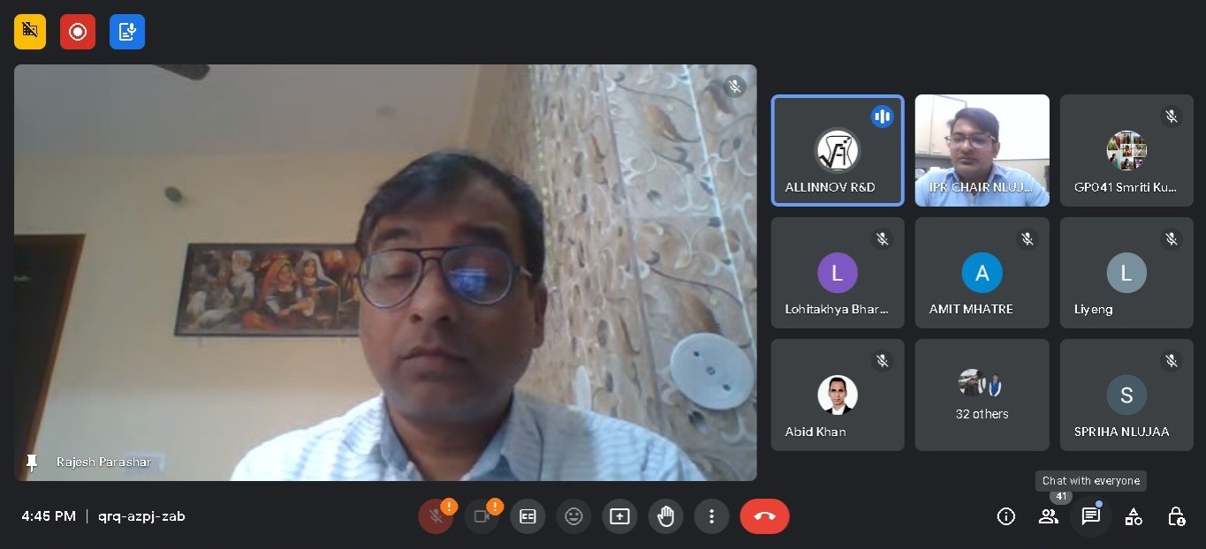1206x549 pixels.
Task: Click the IPR CHAIR NLUJ video tile
Action: [982, 151]
